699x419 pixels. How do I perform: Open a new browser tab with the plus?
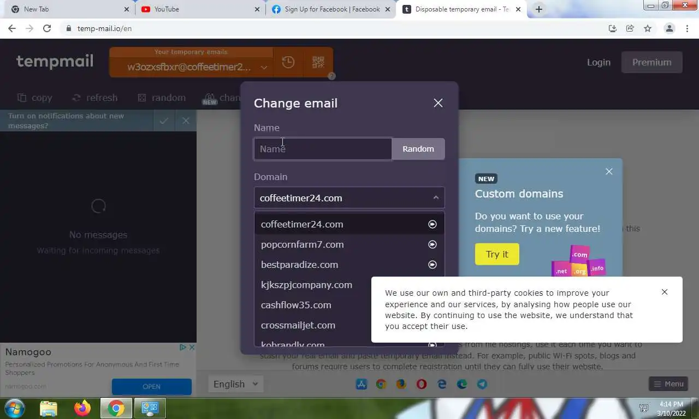click(539, 9)
